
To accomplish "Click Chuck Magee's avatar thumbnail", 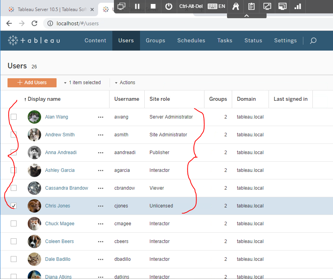I will [34, 224].
